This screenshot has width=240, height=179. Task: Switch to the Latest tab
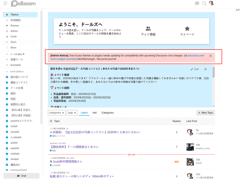(x=84, y=113)
